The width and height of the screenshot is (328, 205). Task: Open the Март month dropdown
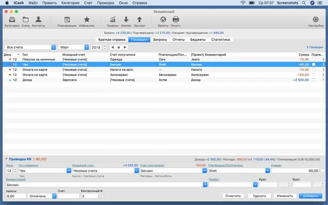[x=74, y=47]
